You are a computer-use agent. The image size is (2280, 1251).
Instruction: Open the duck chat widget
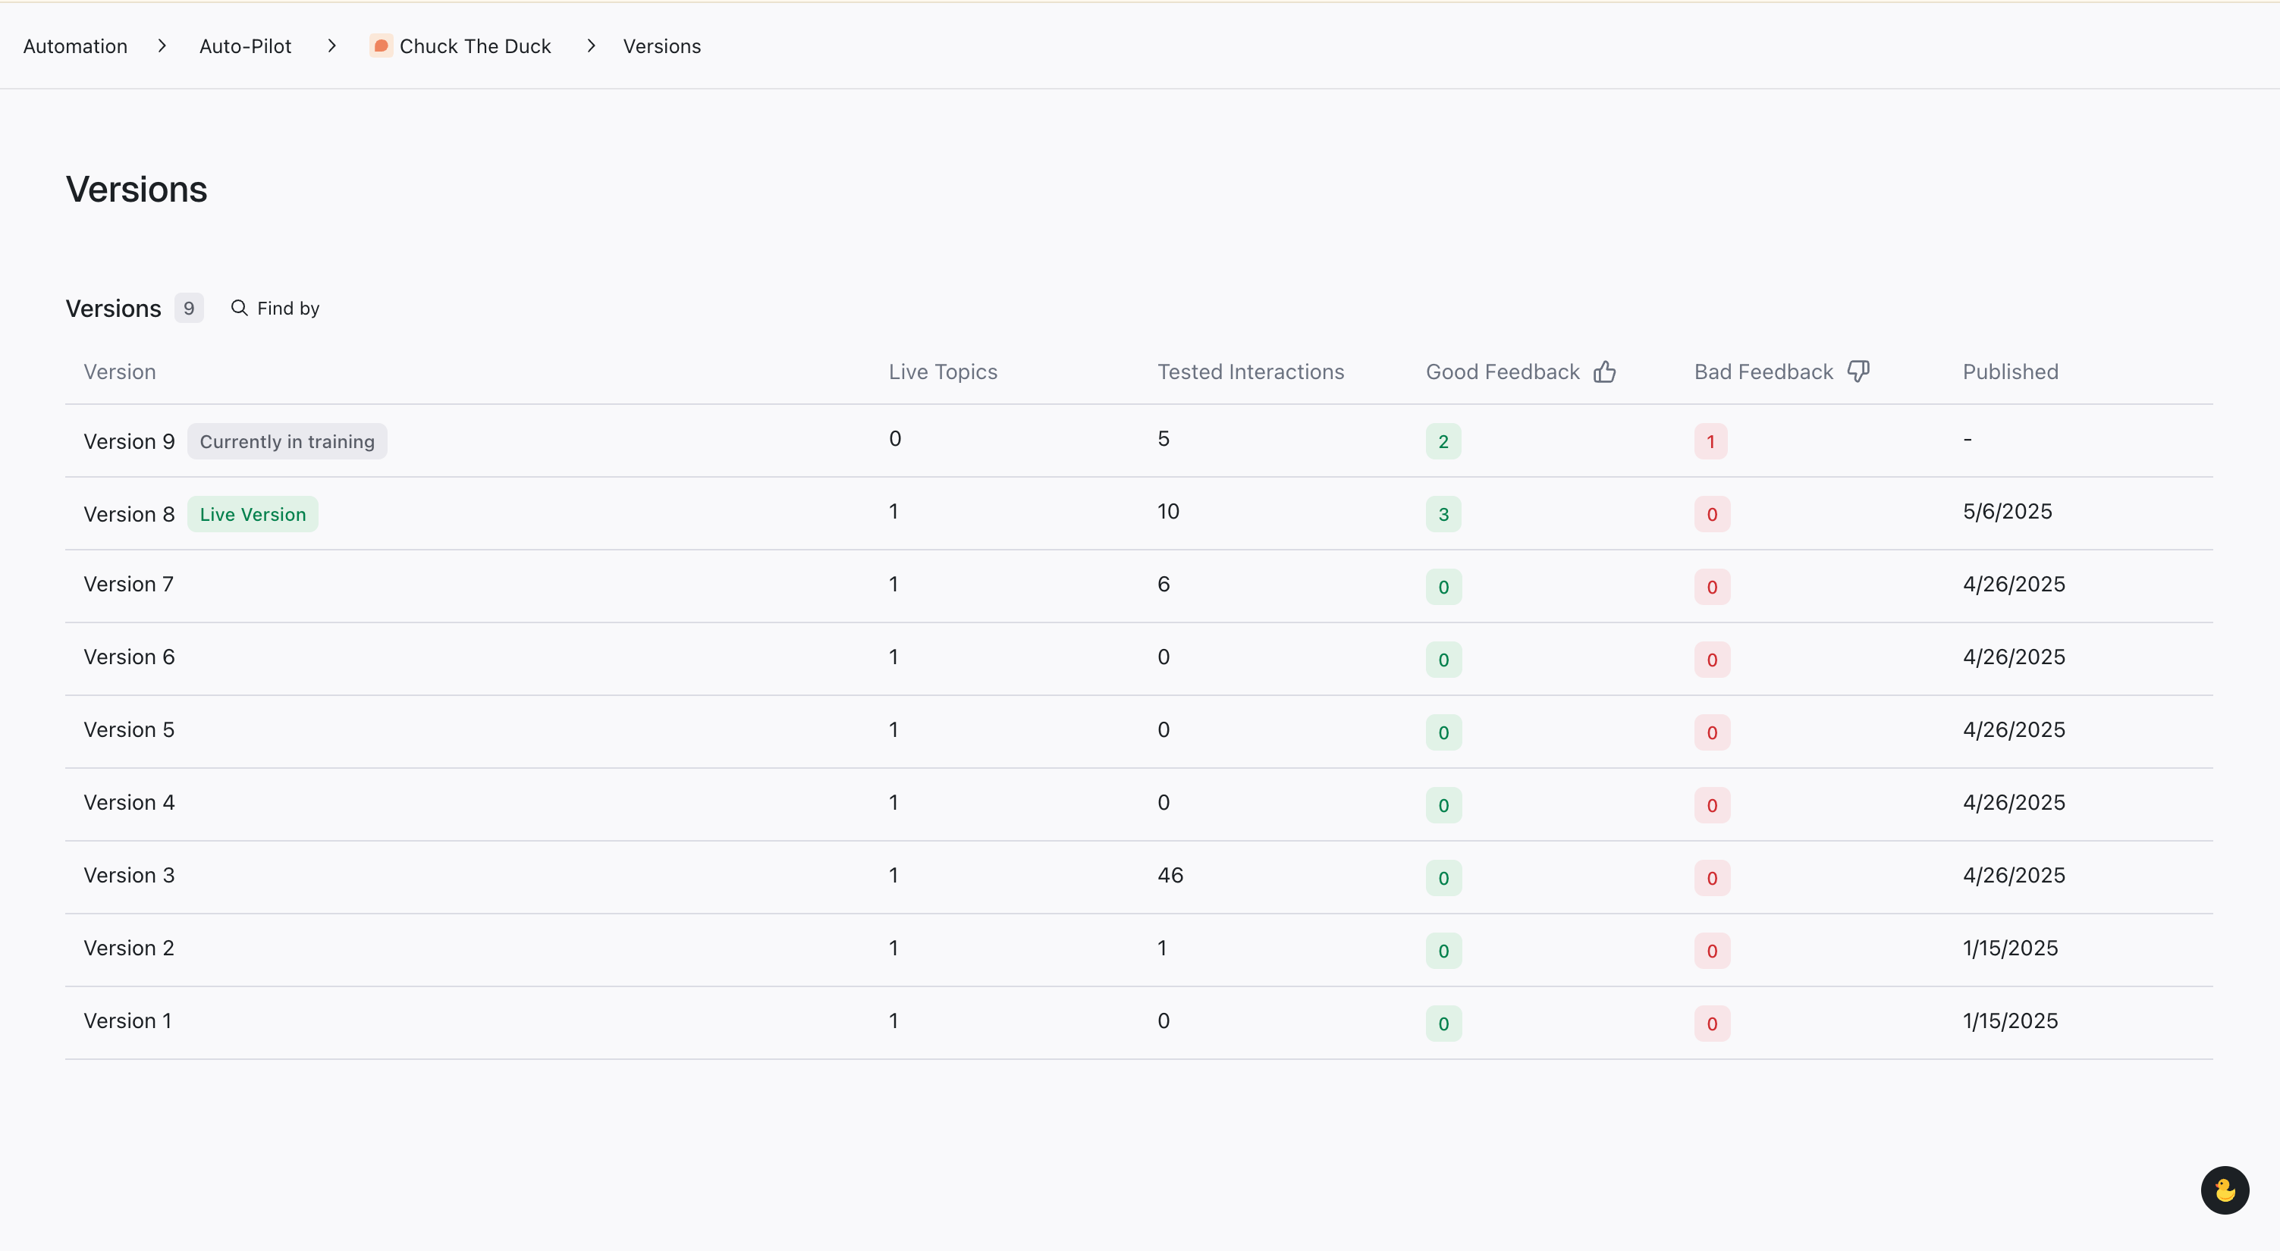click(x=2224, y=1190)
